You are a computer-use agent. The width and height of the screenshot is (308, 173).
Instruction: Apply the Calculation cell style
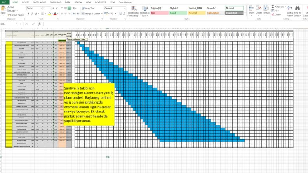216,13
